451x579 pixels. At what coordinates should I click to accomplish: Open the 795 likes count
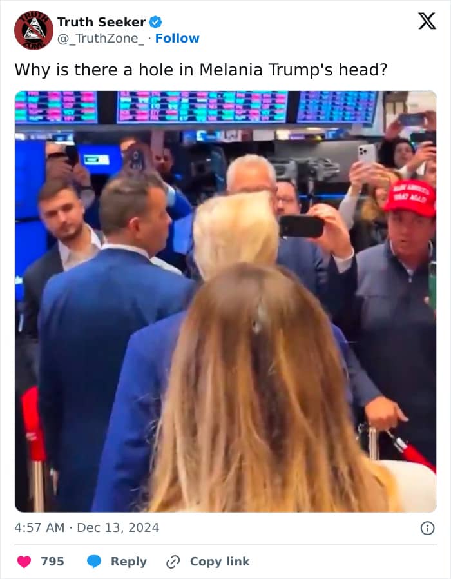pyautogui.click(x=52, y=562)
